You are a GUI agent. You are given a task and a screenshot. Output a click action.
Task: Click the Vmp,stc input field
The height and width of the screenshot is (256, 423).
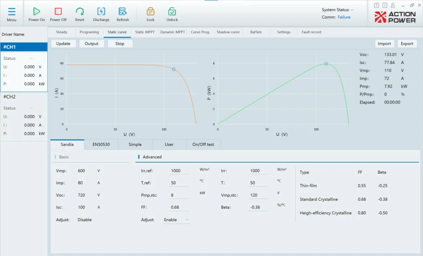tap(258, 195)
